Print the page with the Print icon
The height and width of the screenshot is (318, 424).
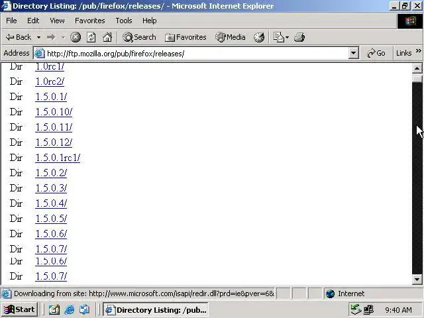299,37
